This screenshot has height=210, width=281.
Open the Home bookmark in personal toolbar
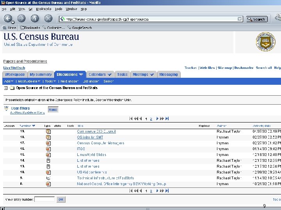coord(9,28)
